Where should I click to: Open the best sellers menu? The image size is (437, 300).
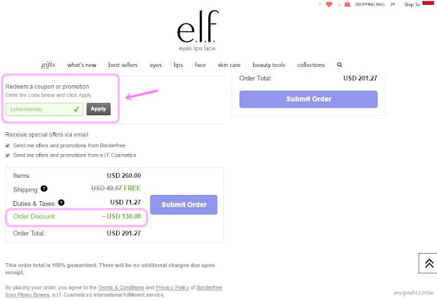pyautogui.click(x=123, y=65)
